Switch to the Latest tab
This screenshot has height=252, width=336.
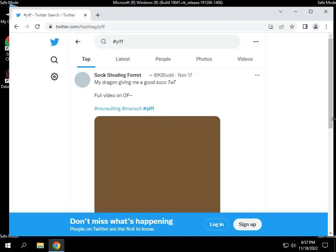point(123,59)
